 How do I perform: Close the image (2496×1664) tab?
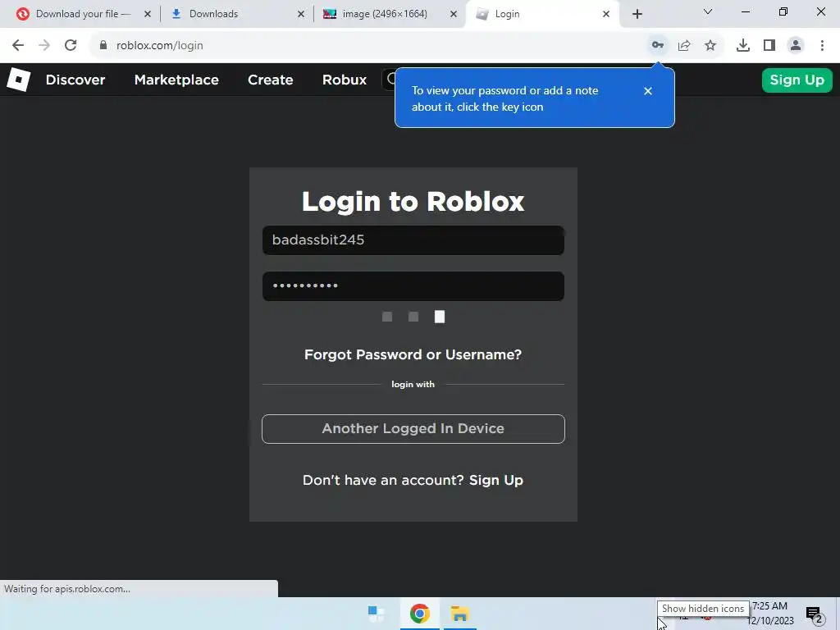(x=454, y=14)
